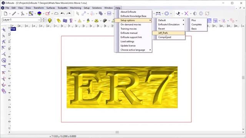Select the pencil line drawing tool
Viewport: 246px width, 138px height.
click(x=14, y=14)
